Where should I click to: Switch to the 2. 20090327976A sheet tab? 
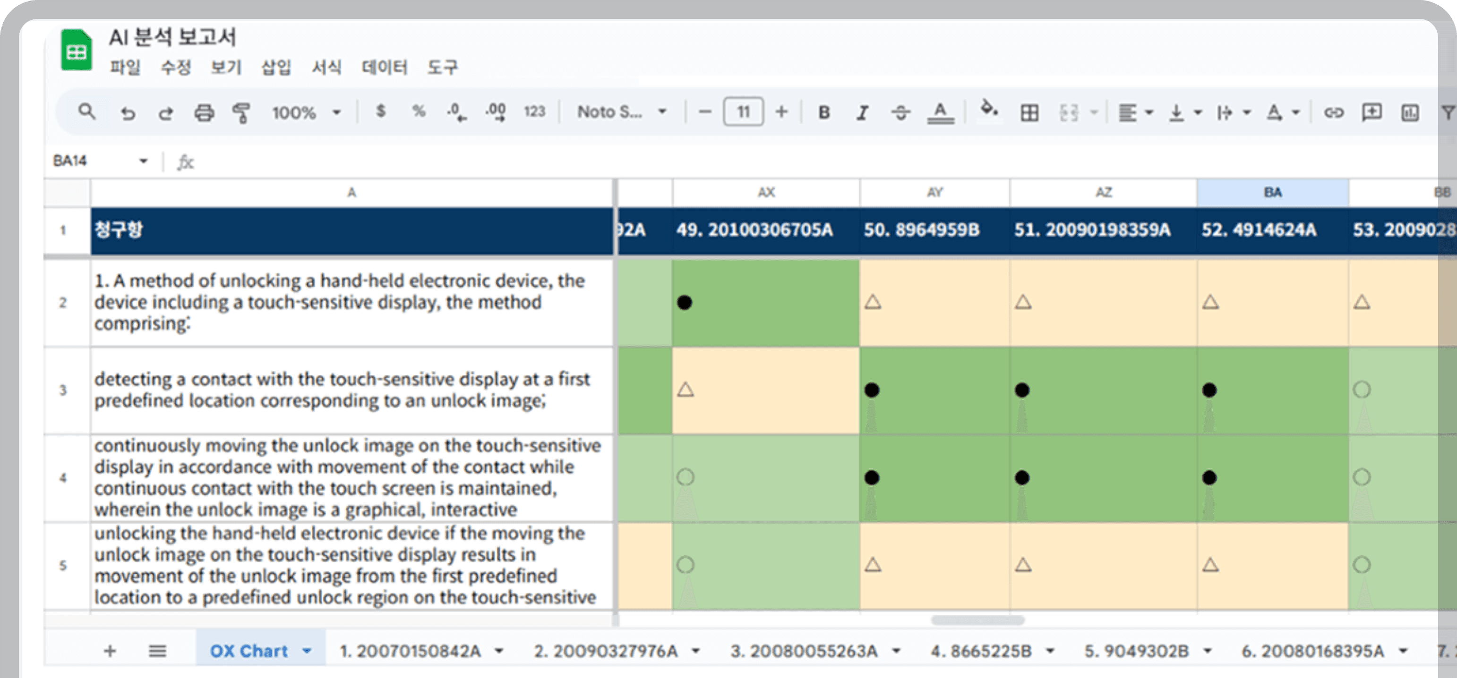click(x=605, y=651)
